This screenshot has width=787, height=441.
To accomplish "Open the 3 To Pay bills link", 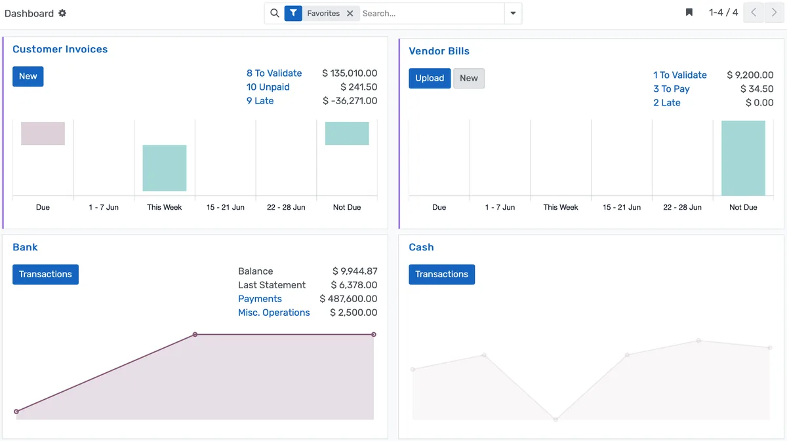I will 671,89.
